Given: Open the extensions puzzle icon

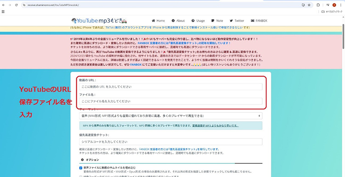Looking at the screenshot, I should coord(318,5).
